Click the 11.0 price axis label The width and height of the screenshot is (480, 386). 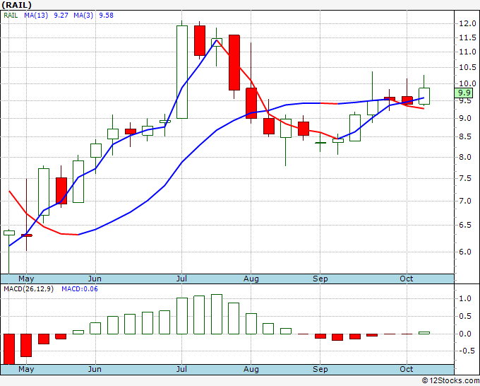pos(467,52)
